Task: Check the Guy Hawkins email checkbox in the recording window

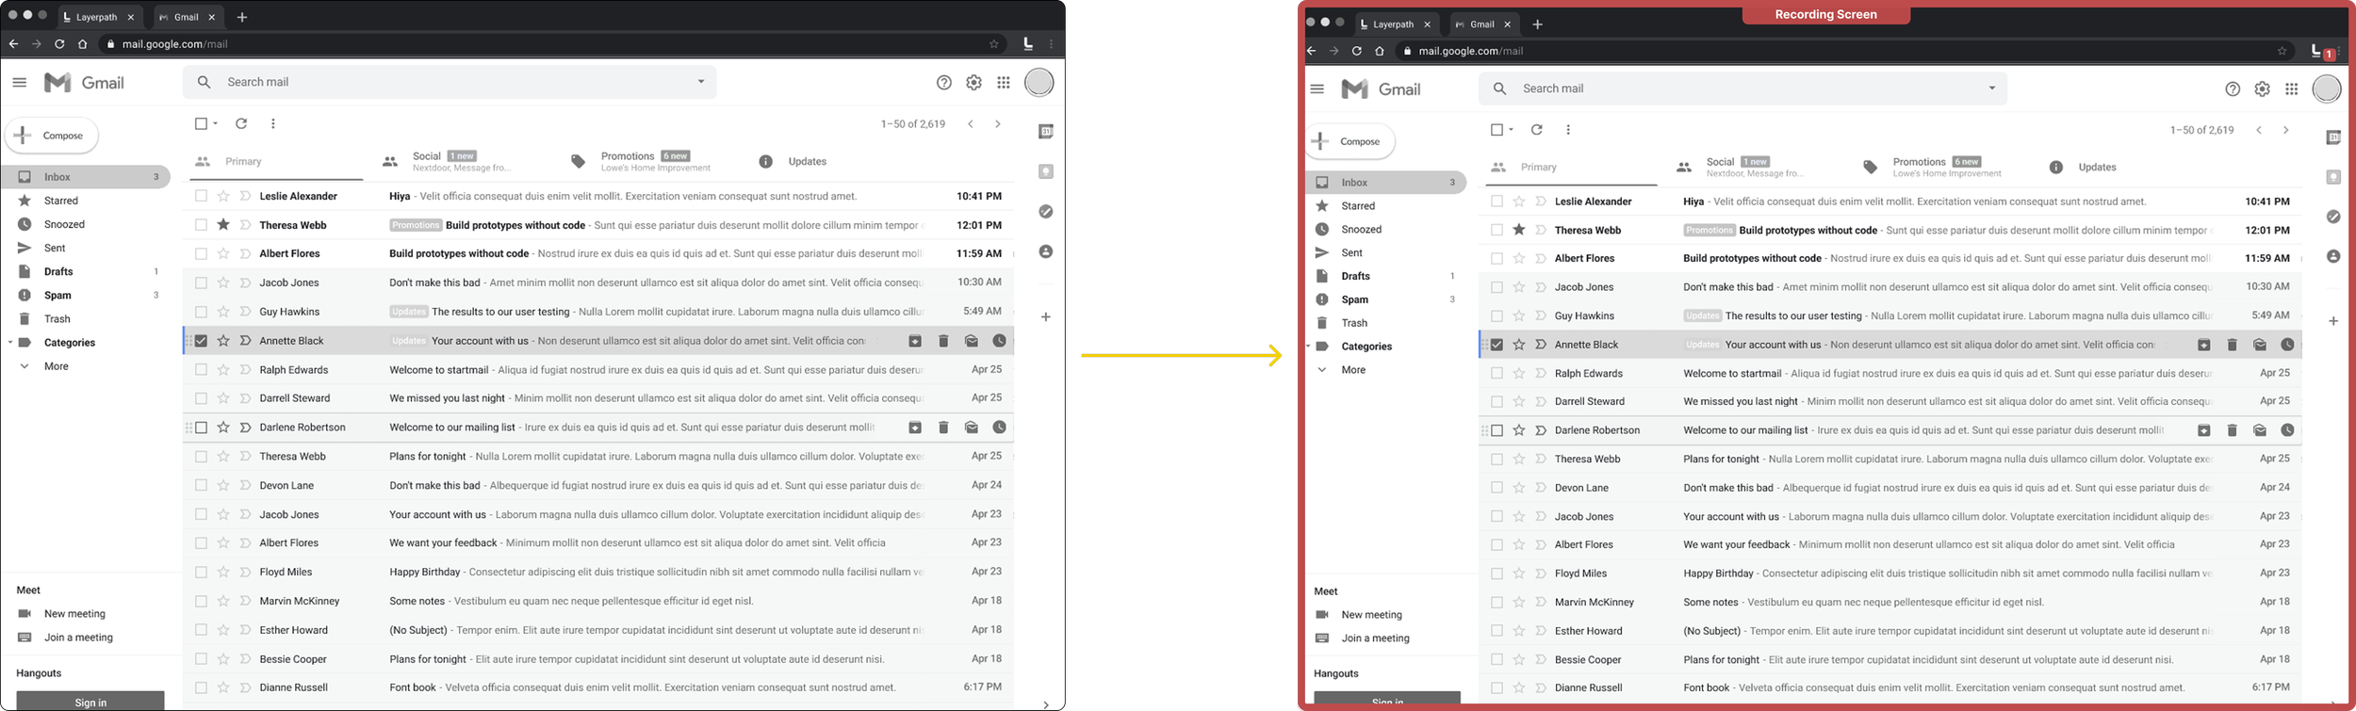Action: (1497, 316)
